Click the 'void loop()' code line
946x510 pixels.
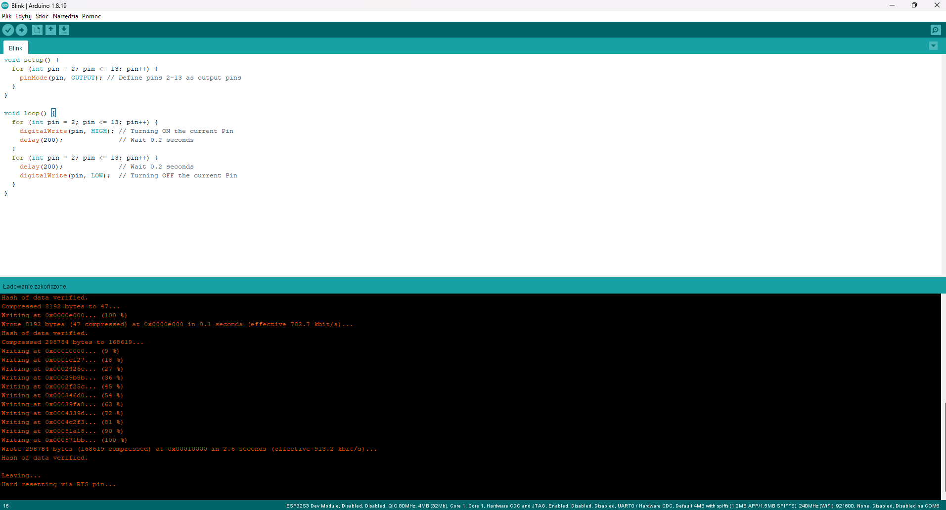click(30, 113)
